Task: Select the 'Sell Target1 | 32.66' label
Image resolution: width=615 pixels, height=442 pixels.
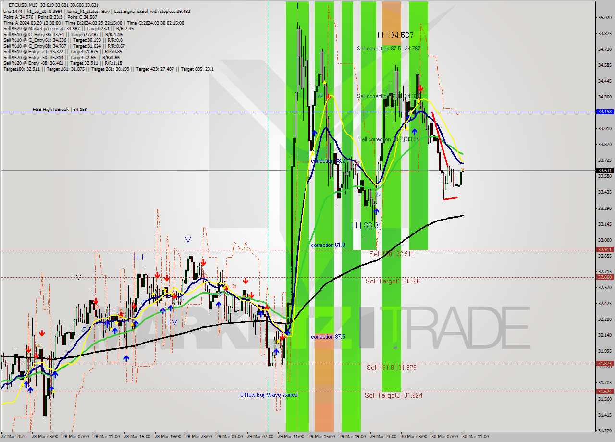Action: coord(393,281)
